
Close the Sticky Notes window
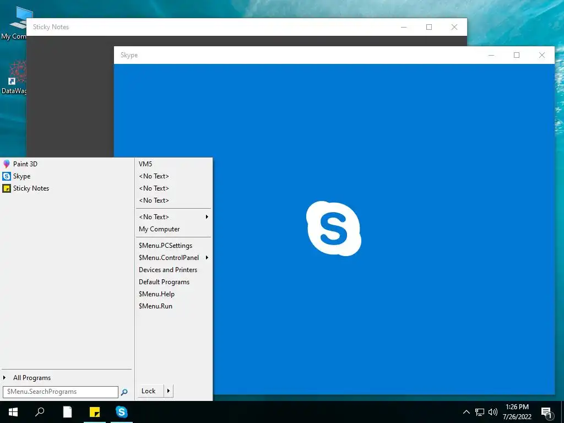(x=454, y=27)
